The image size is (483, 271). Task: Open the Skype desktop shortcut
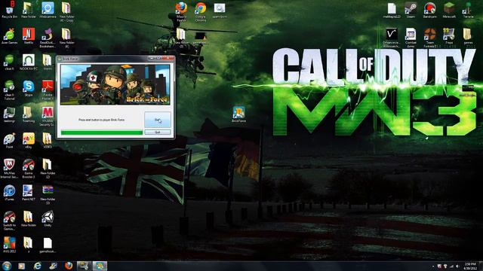29,89
